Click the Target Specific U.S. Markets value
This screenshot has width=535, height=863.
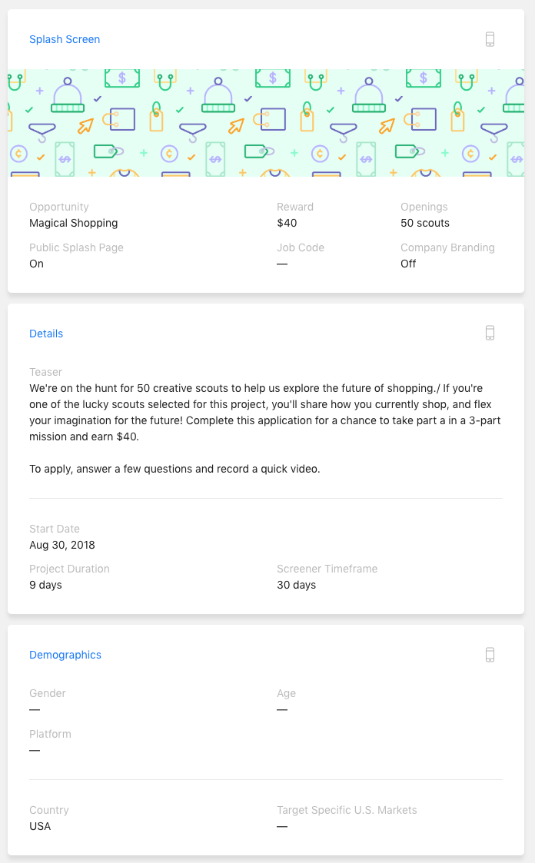click(x=282, y=826)
